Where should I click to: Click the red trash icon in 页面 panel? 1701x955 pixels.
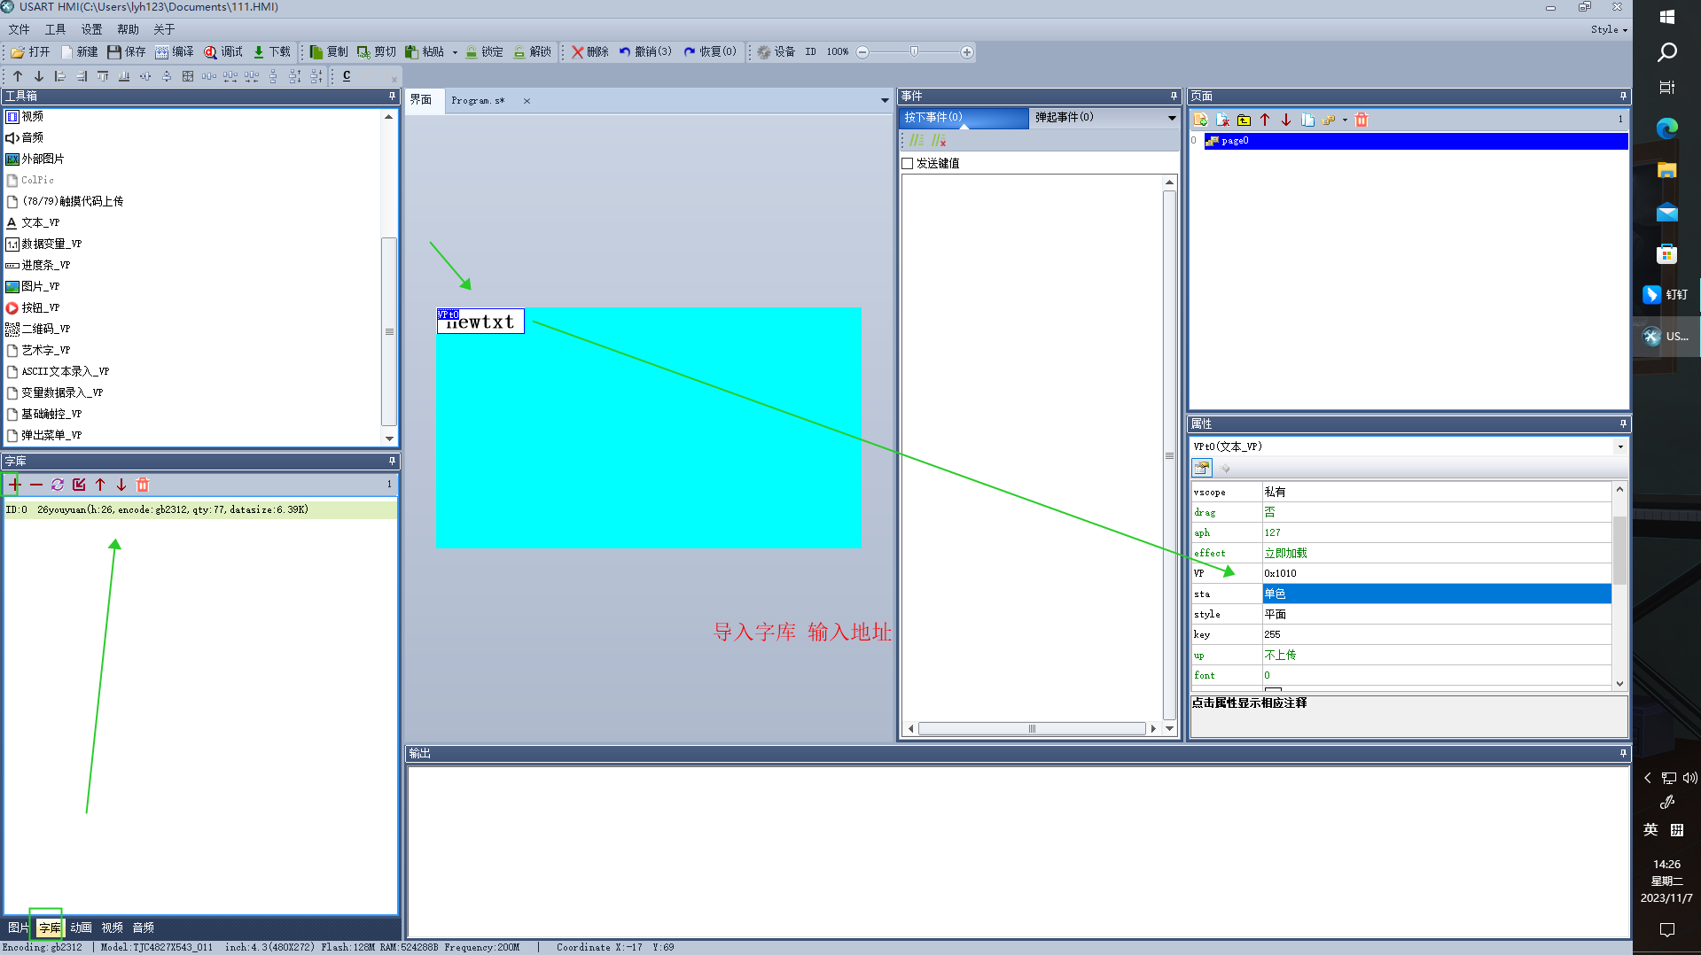point(1362,120)
